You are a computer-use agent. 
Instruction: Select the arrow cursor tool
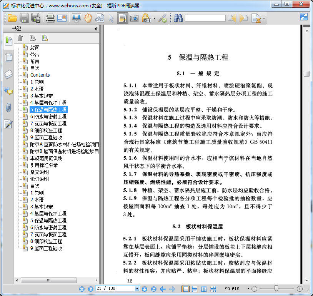(x=111, y=18)
